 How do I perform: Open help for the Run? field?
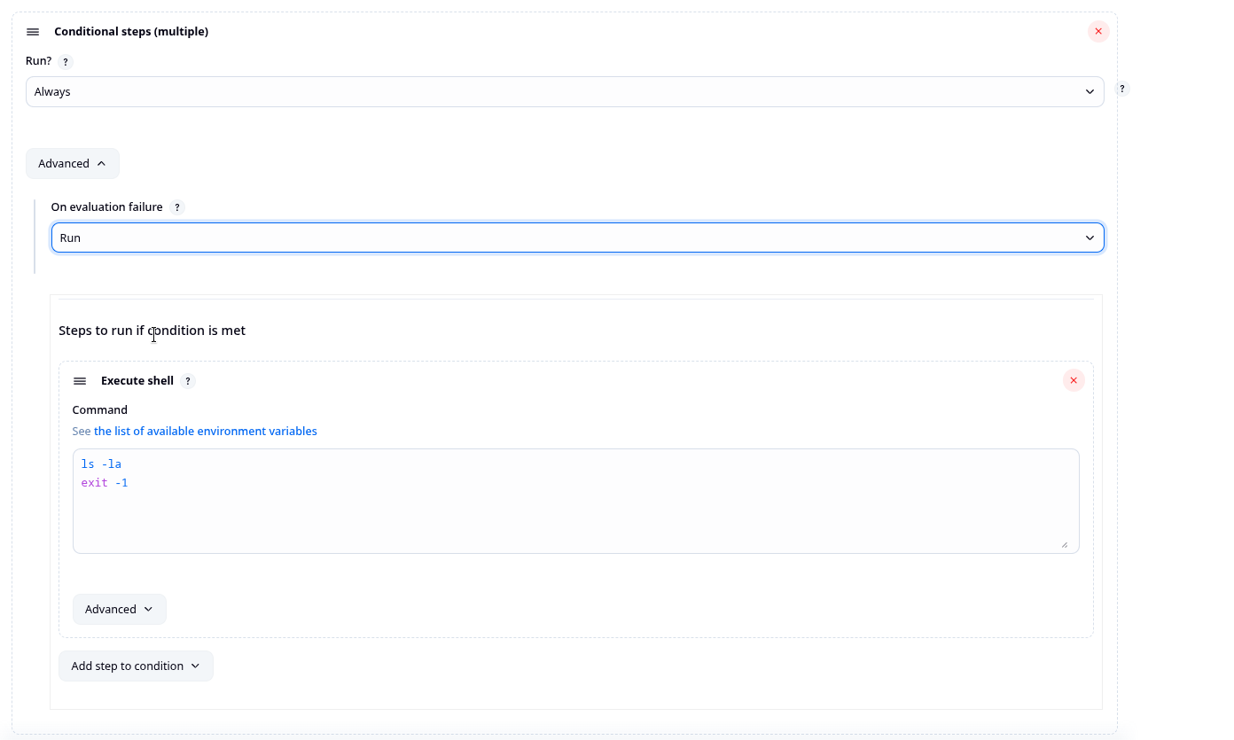click(x=66, y=62)
